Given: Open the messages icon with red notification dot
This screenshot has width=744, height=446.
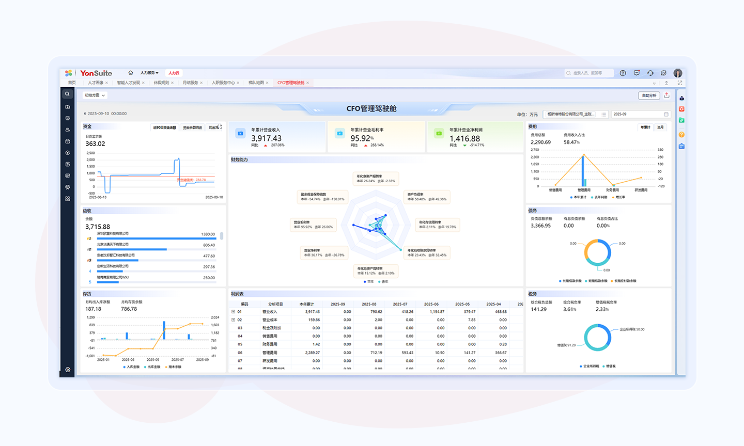Looking at the screenshot, I should click(x=637, y=73).
